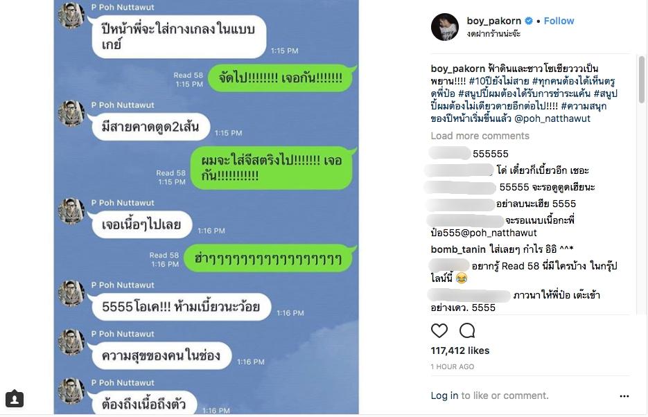
Task: Click the tagged people icon on photo
Action: [15, 398]
